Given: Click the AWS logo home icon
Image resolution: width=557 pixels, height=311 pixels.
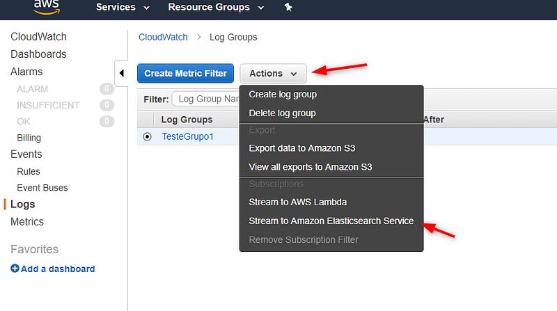Looking at the screenshot, I should click(47, 7).
